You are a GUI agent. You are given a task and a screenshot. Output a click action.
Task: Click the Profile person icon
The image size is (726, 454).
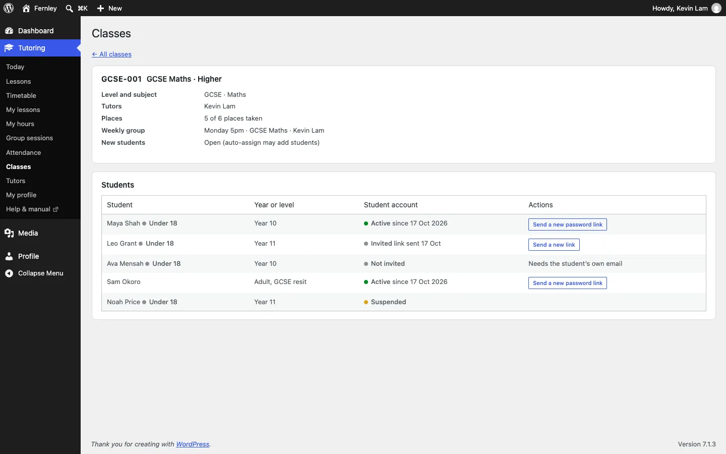tap(9, 256)
